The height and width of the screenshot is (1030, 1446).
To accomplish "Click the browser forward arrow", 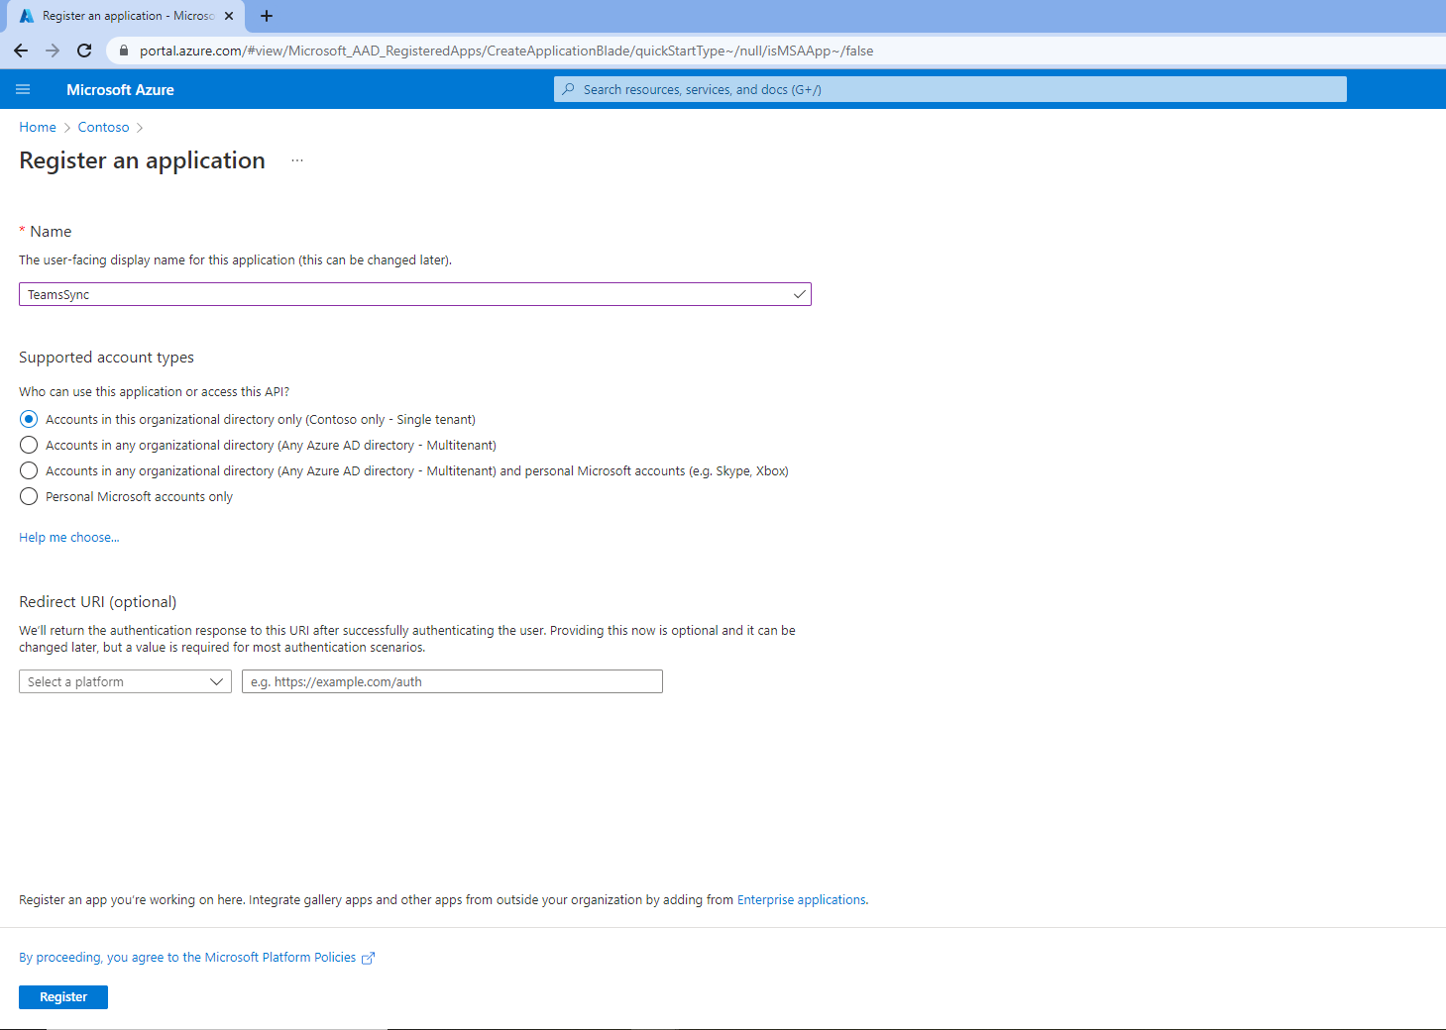I will point(53,51).
